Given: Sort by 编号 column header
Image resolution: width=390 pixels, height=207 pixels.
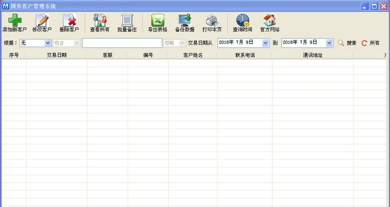Looking at the screenshot, I should (148, 55).
